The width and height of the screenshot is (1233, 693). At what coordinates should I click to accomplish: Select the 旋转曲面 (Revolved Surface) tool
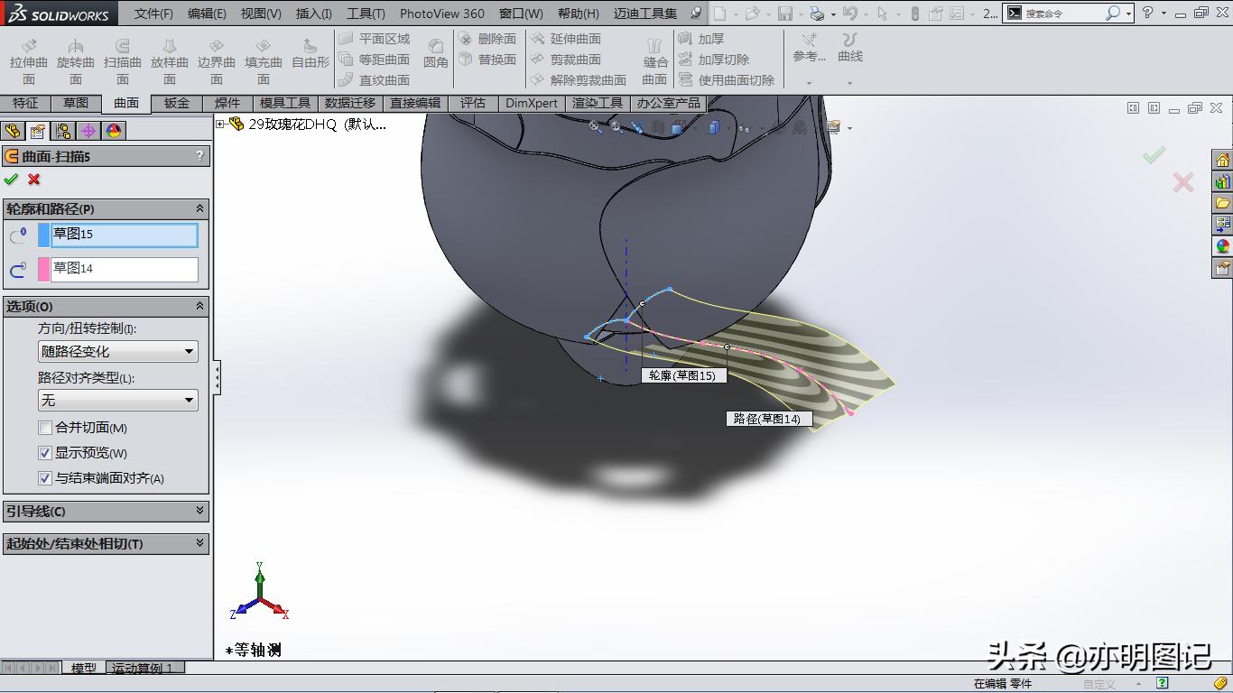click(76, 56)
